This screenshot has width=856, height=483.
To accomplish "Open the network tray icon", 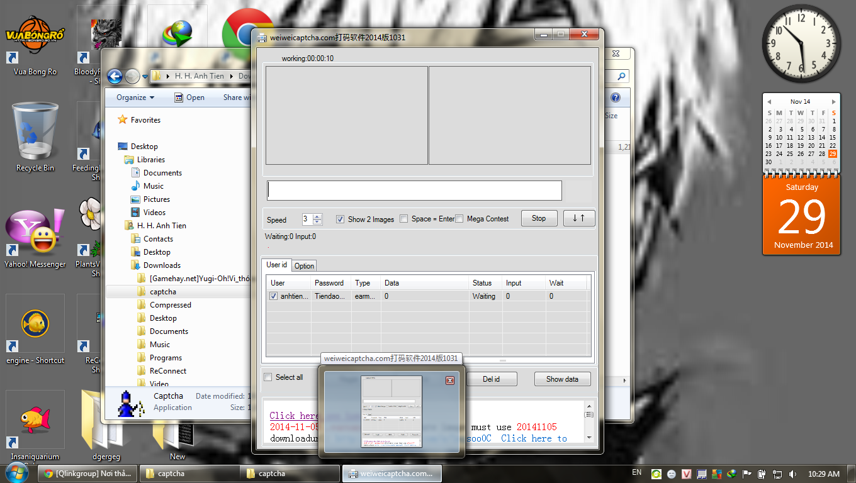I will (777, 474).
